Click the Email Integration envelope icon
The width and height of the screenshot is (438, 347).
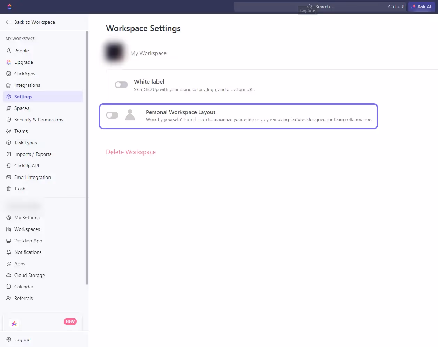click(8, 177)
